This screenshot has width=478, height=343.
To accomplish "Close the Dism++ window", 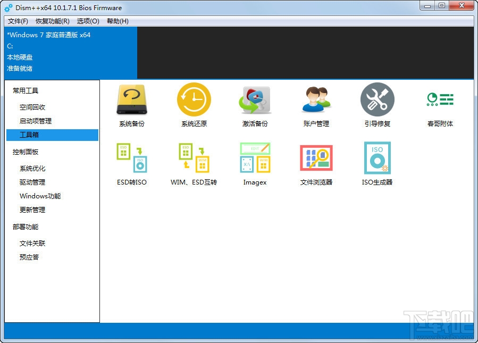I will click(461, 6).
